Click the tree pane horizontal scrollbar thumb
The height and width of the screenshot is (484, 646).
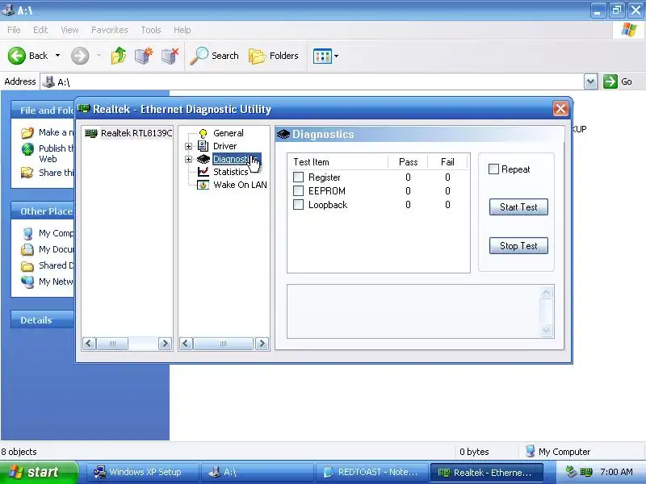223,344
